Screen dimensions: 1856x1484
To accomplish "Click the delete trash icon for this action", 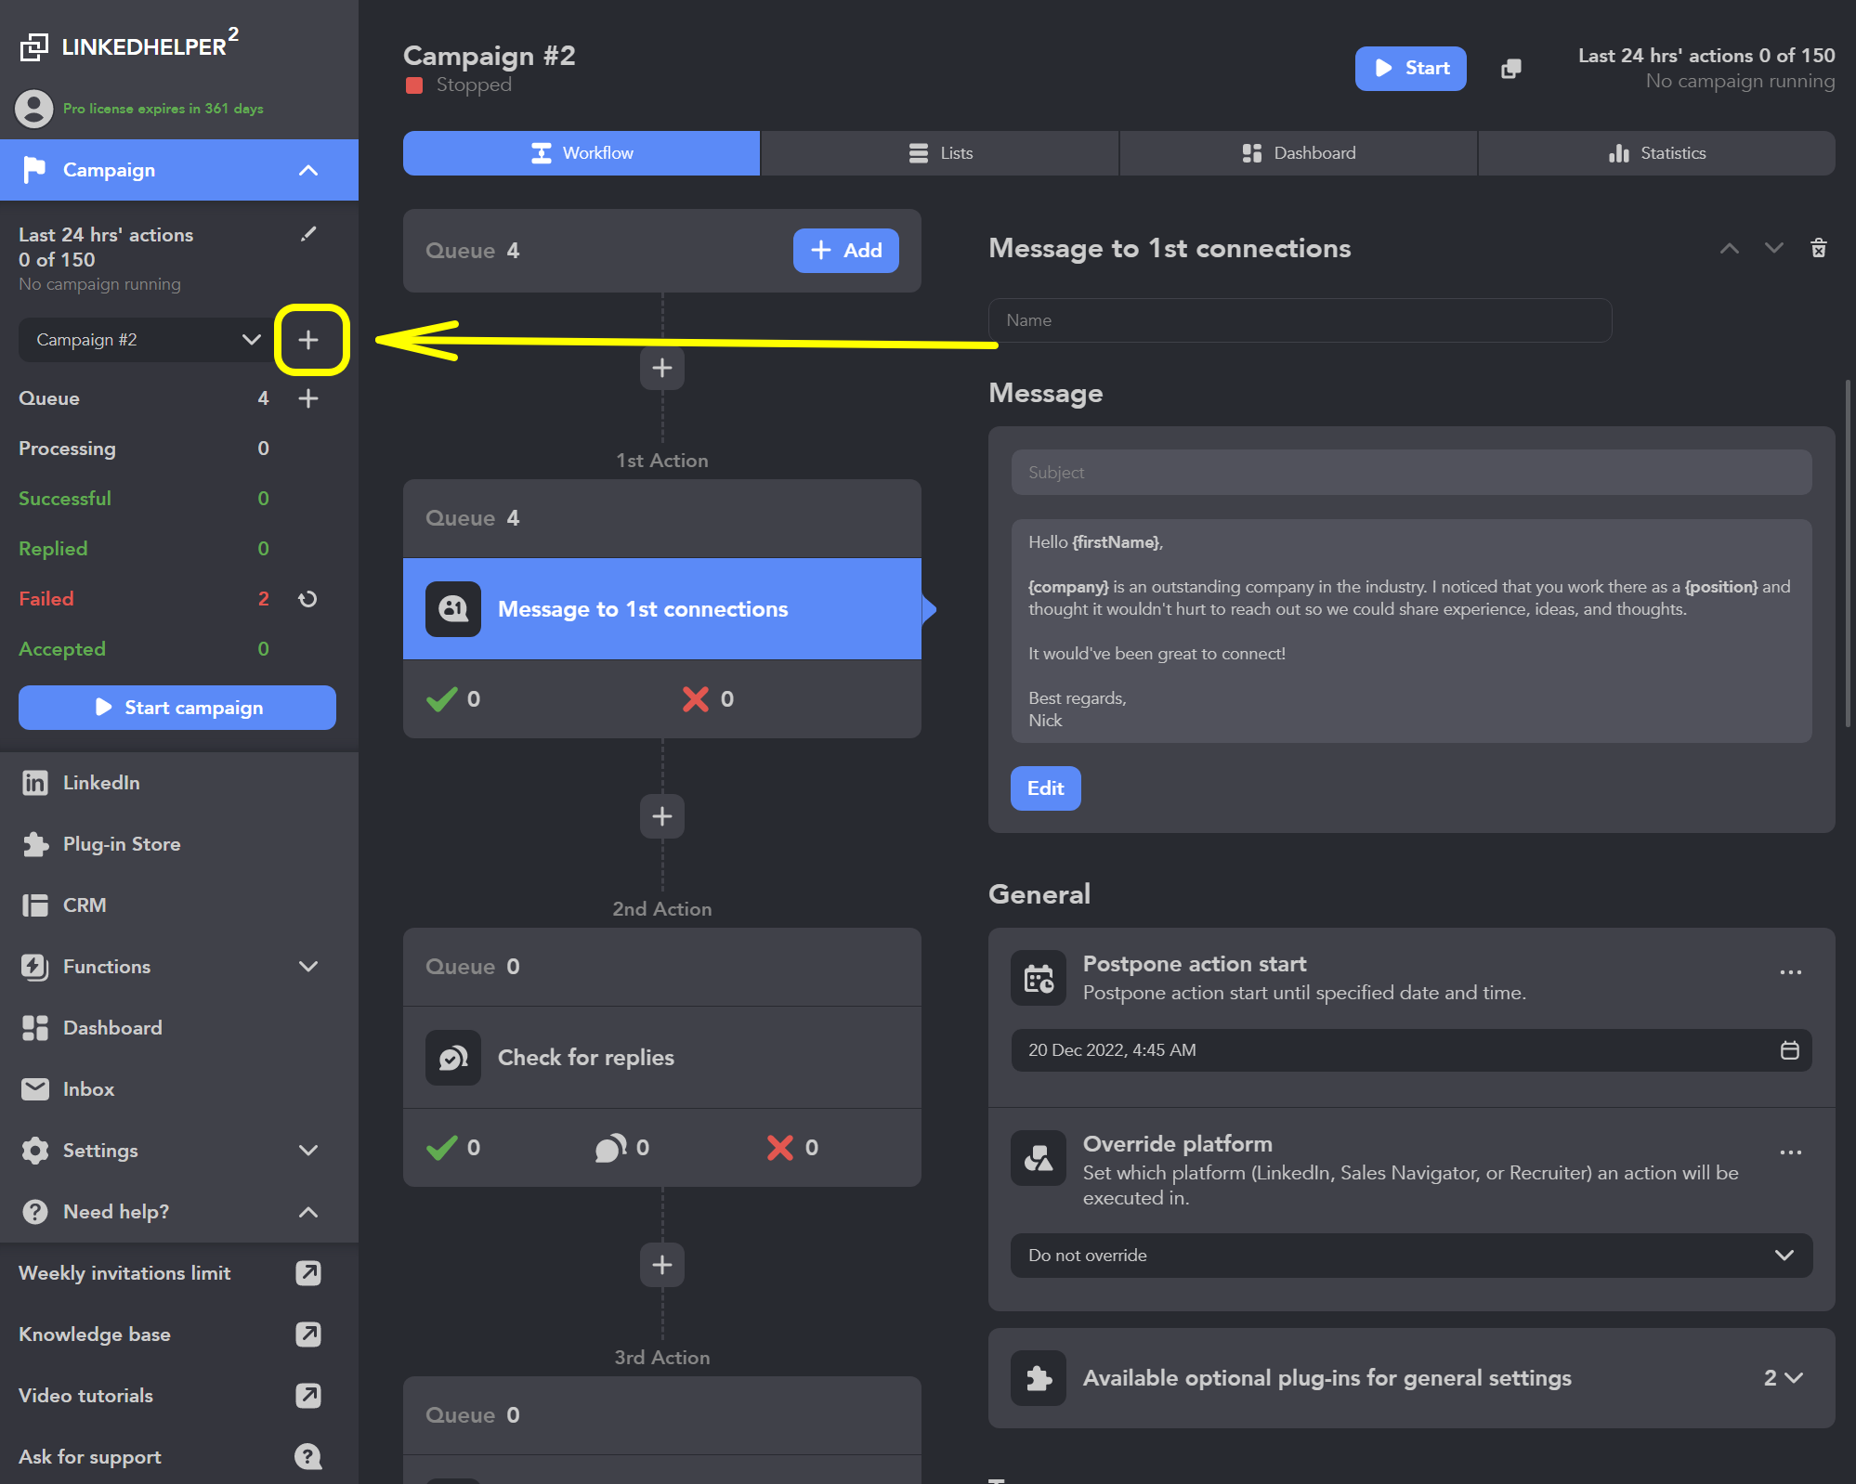I will [1818, 248].
